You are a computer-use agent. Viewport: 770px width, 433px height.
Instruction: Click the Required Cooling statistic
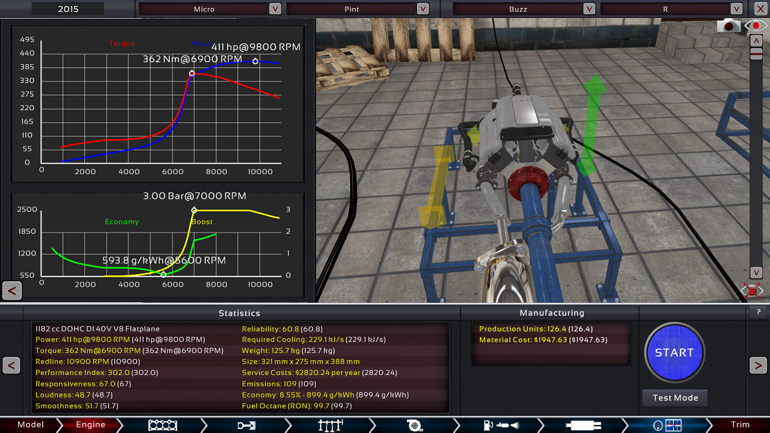pyautogui.click(x=313, y=339)
